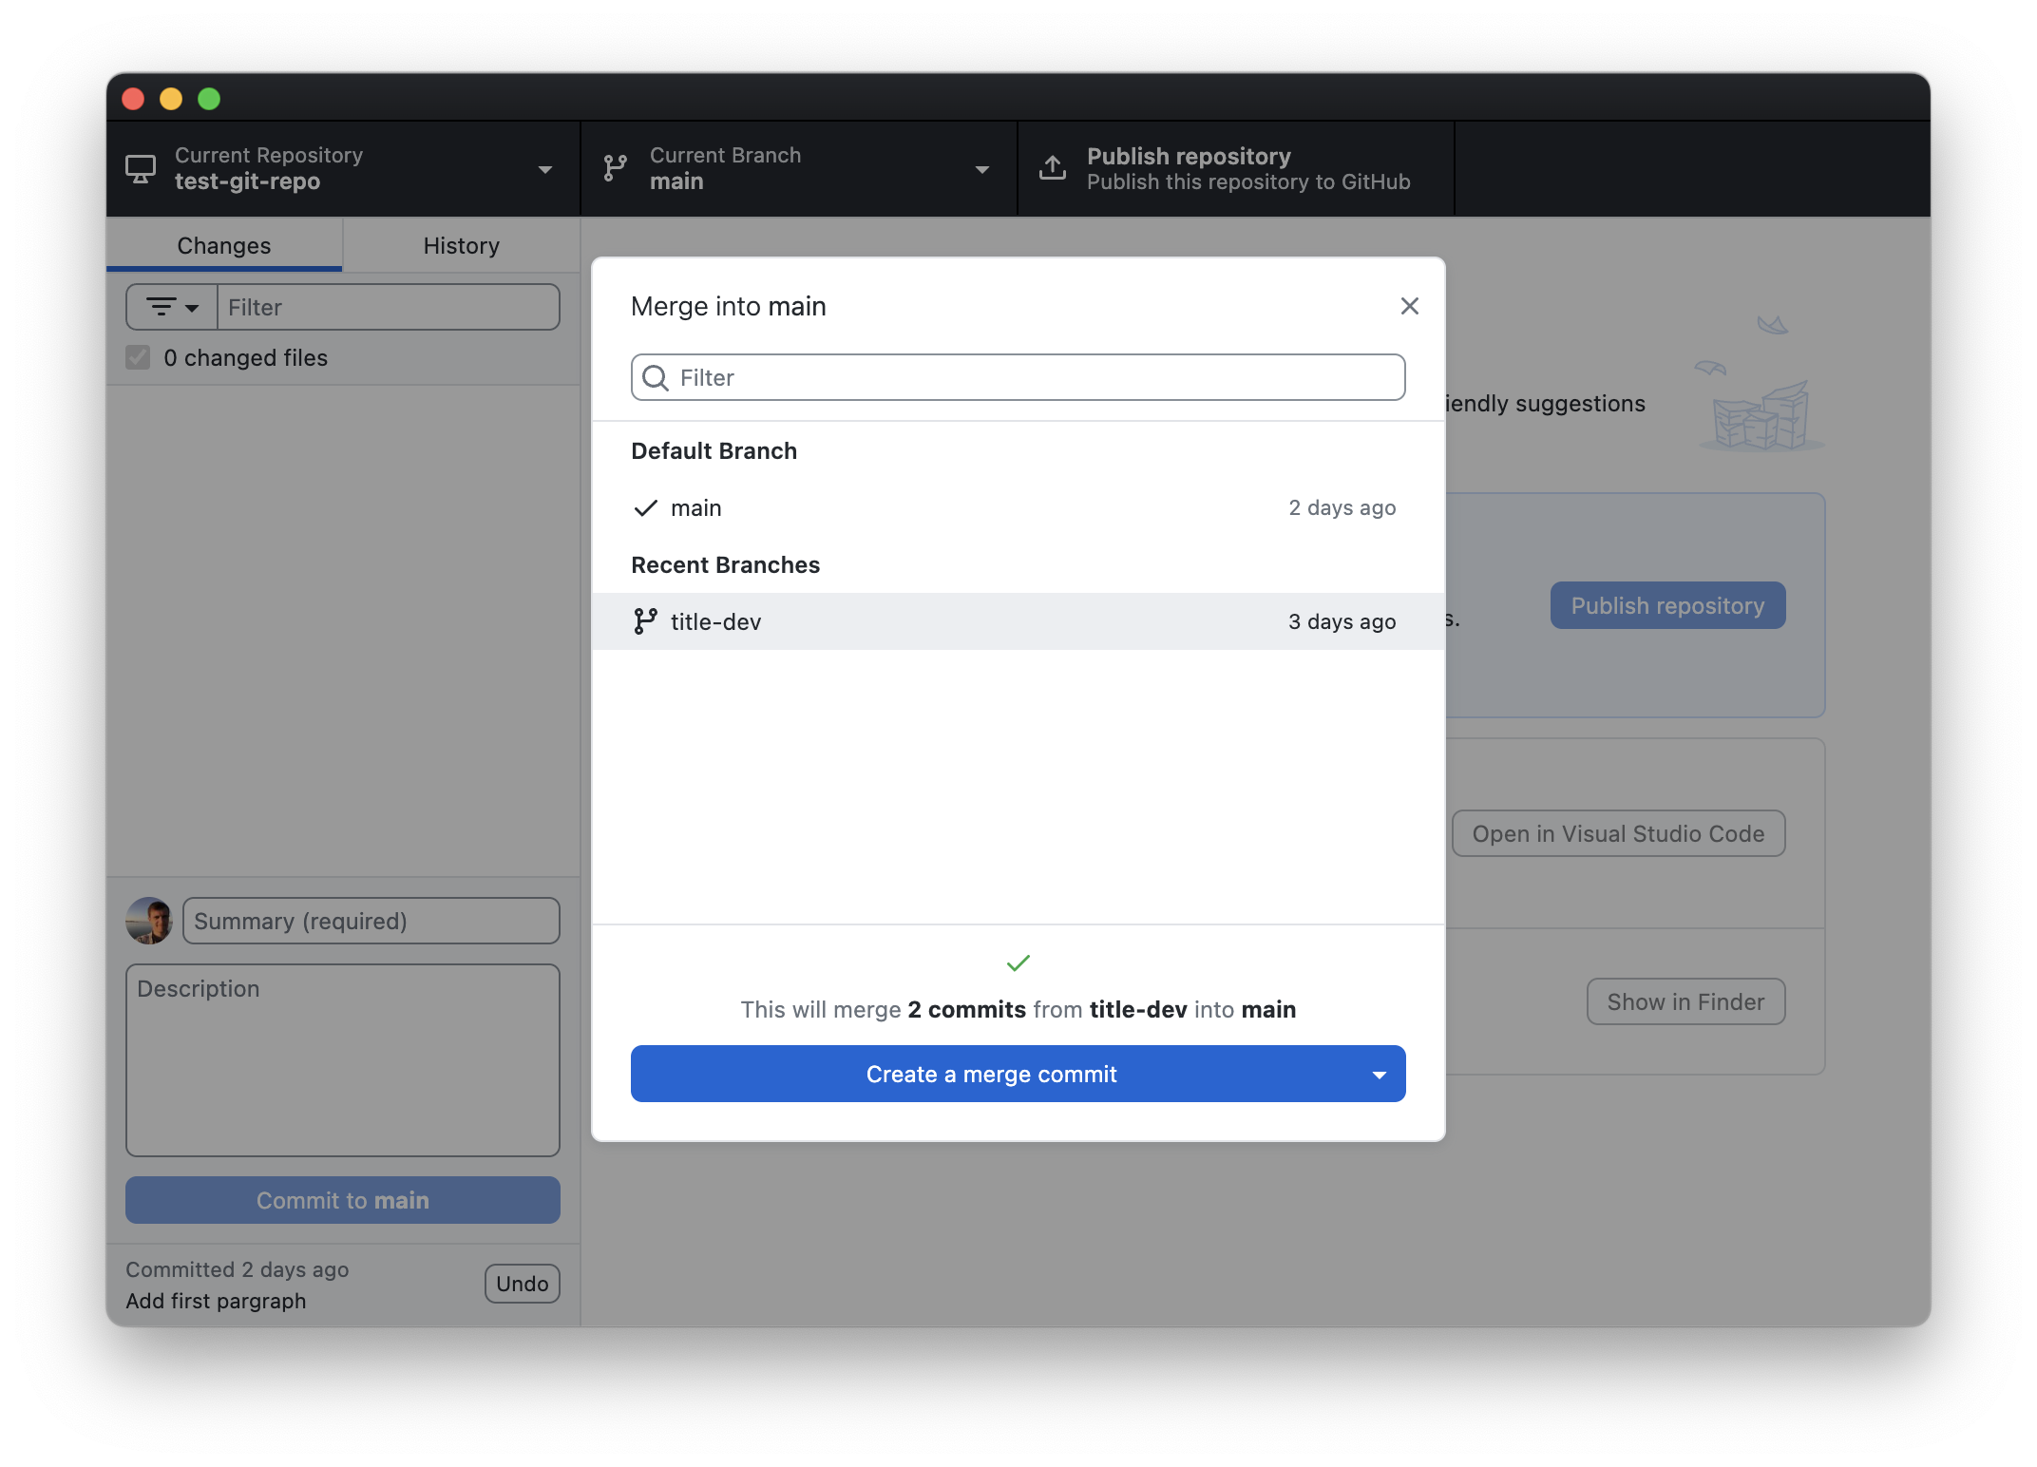The width and height of the screenshot is (2037, 1467).
Task: Click the branch icon beside title-dev
Action: 645,621
